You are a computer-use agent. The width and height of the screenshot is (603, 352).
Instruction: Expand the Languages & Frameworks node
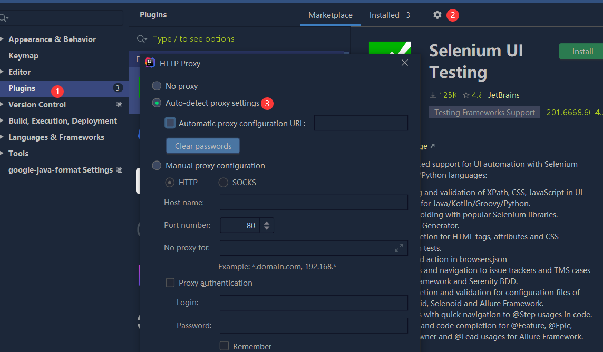pos(3,137)
